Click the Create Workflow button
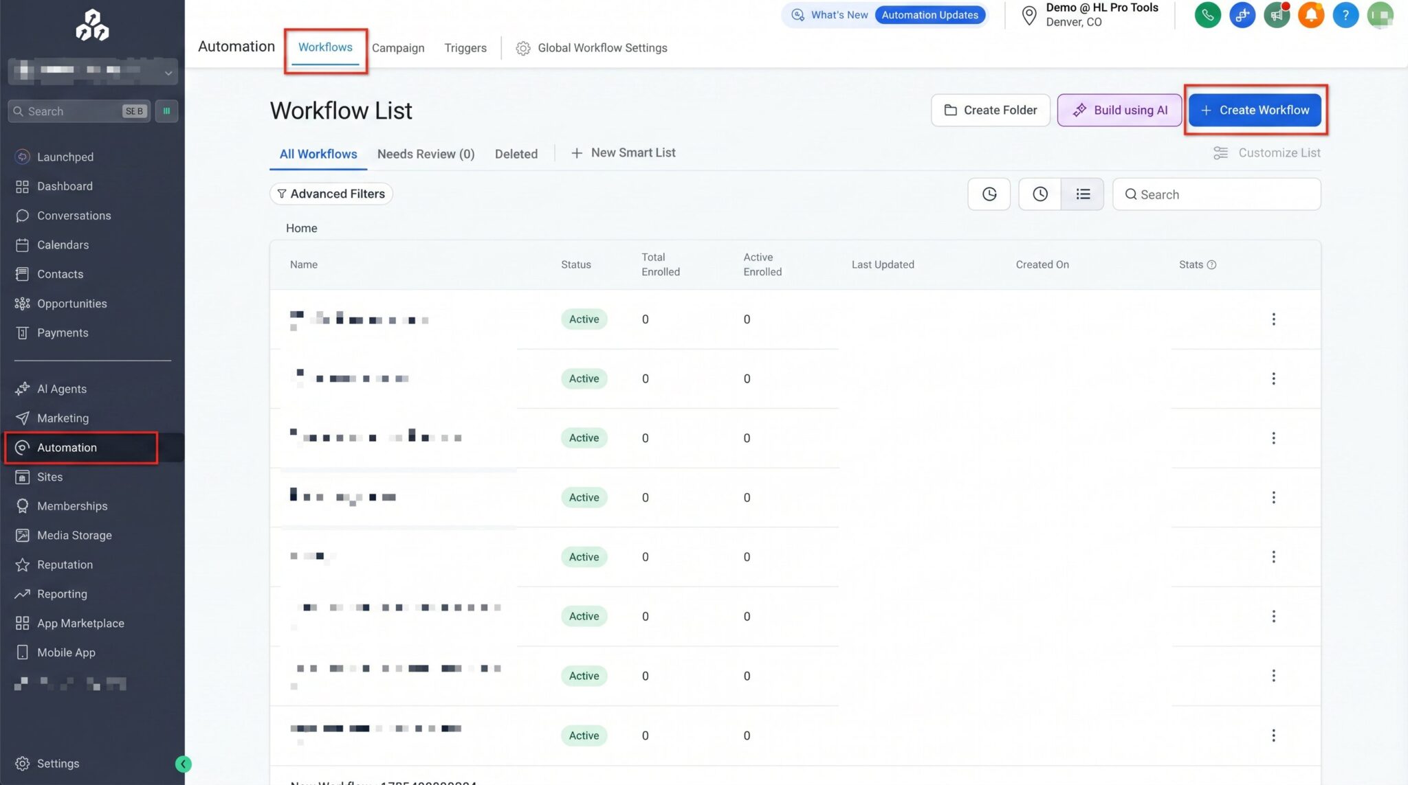 point(1255,111)
